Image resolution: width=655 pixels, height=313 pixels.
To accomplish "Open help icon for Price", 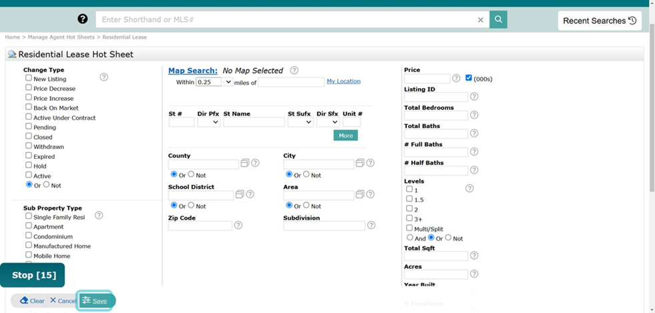I will tap(456, 78).
